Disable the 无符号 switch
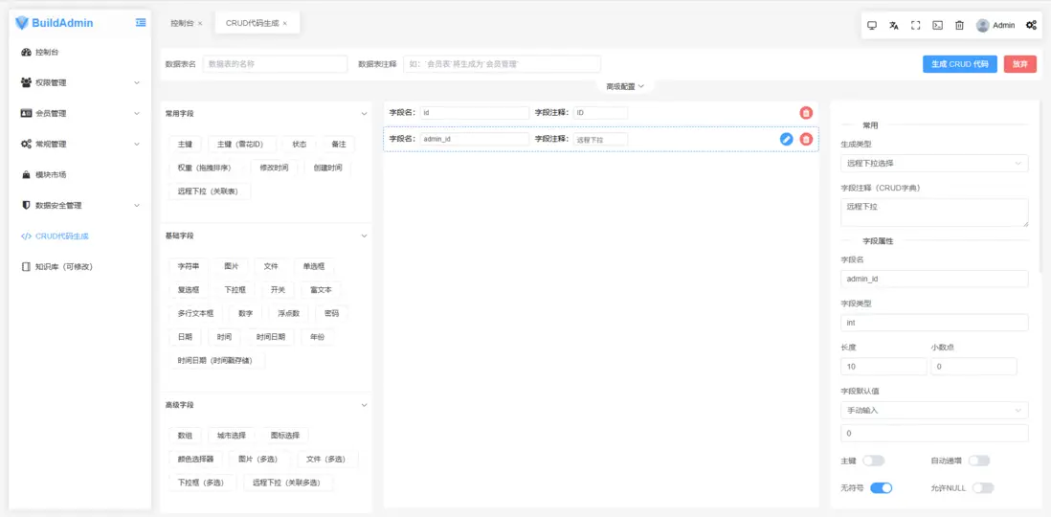 coord(881,488)
